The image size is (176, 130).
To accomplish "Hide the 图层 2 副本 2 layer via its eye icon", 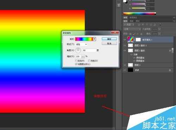I will click(125, 45).
